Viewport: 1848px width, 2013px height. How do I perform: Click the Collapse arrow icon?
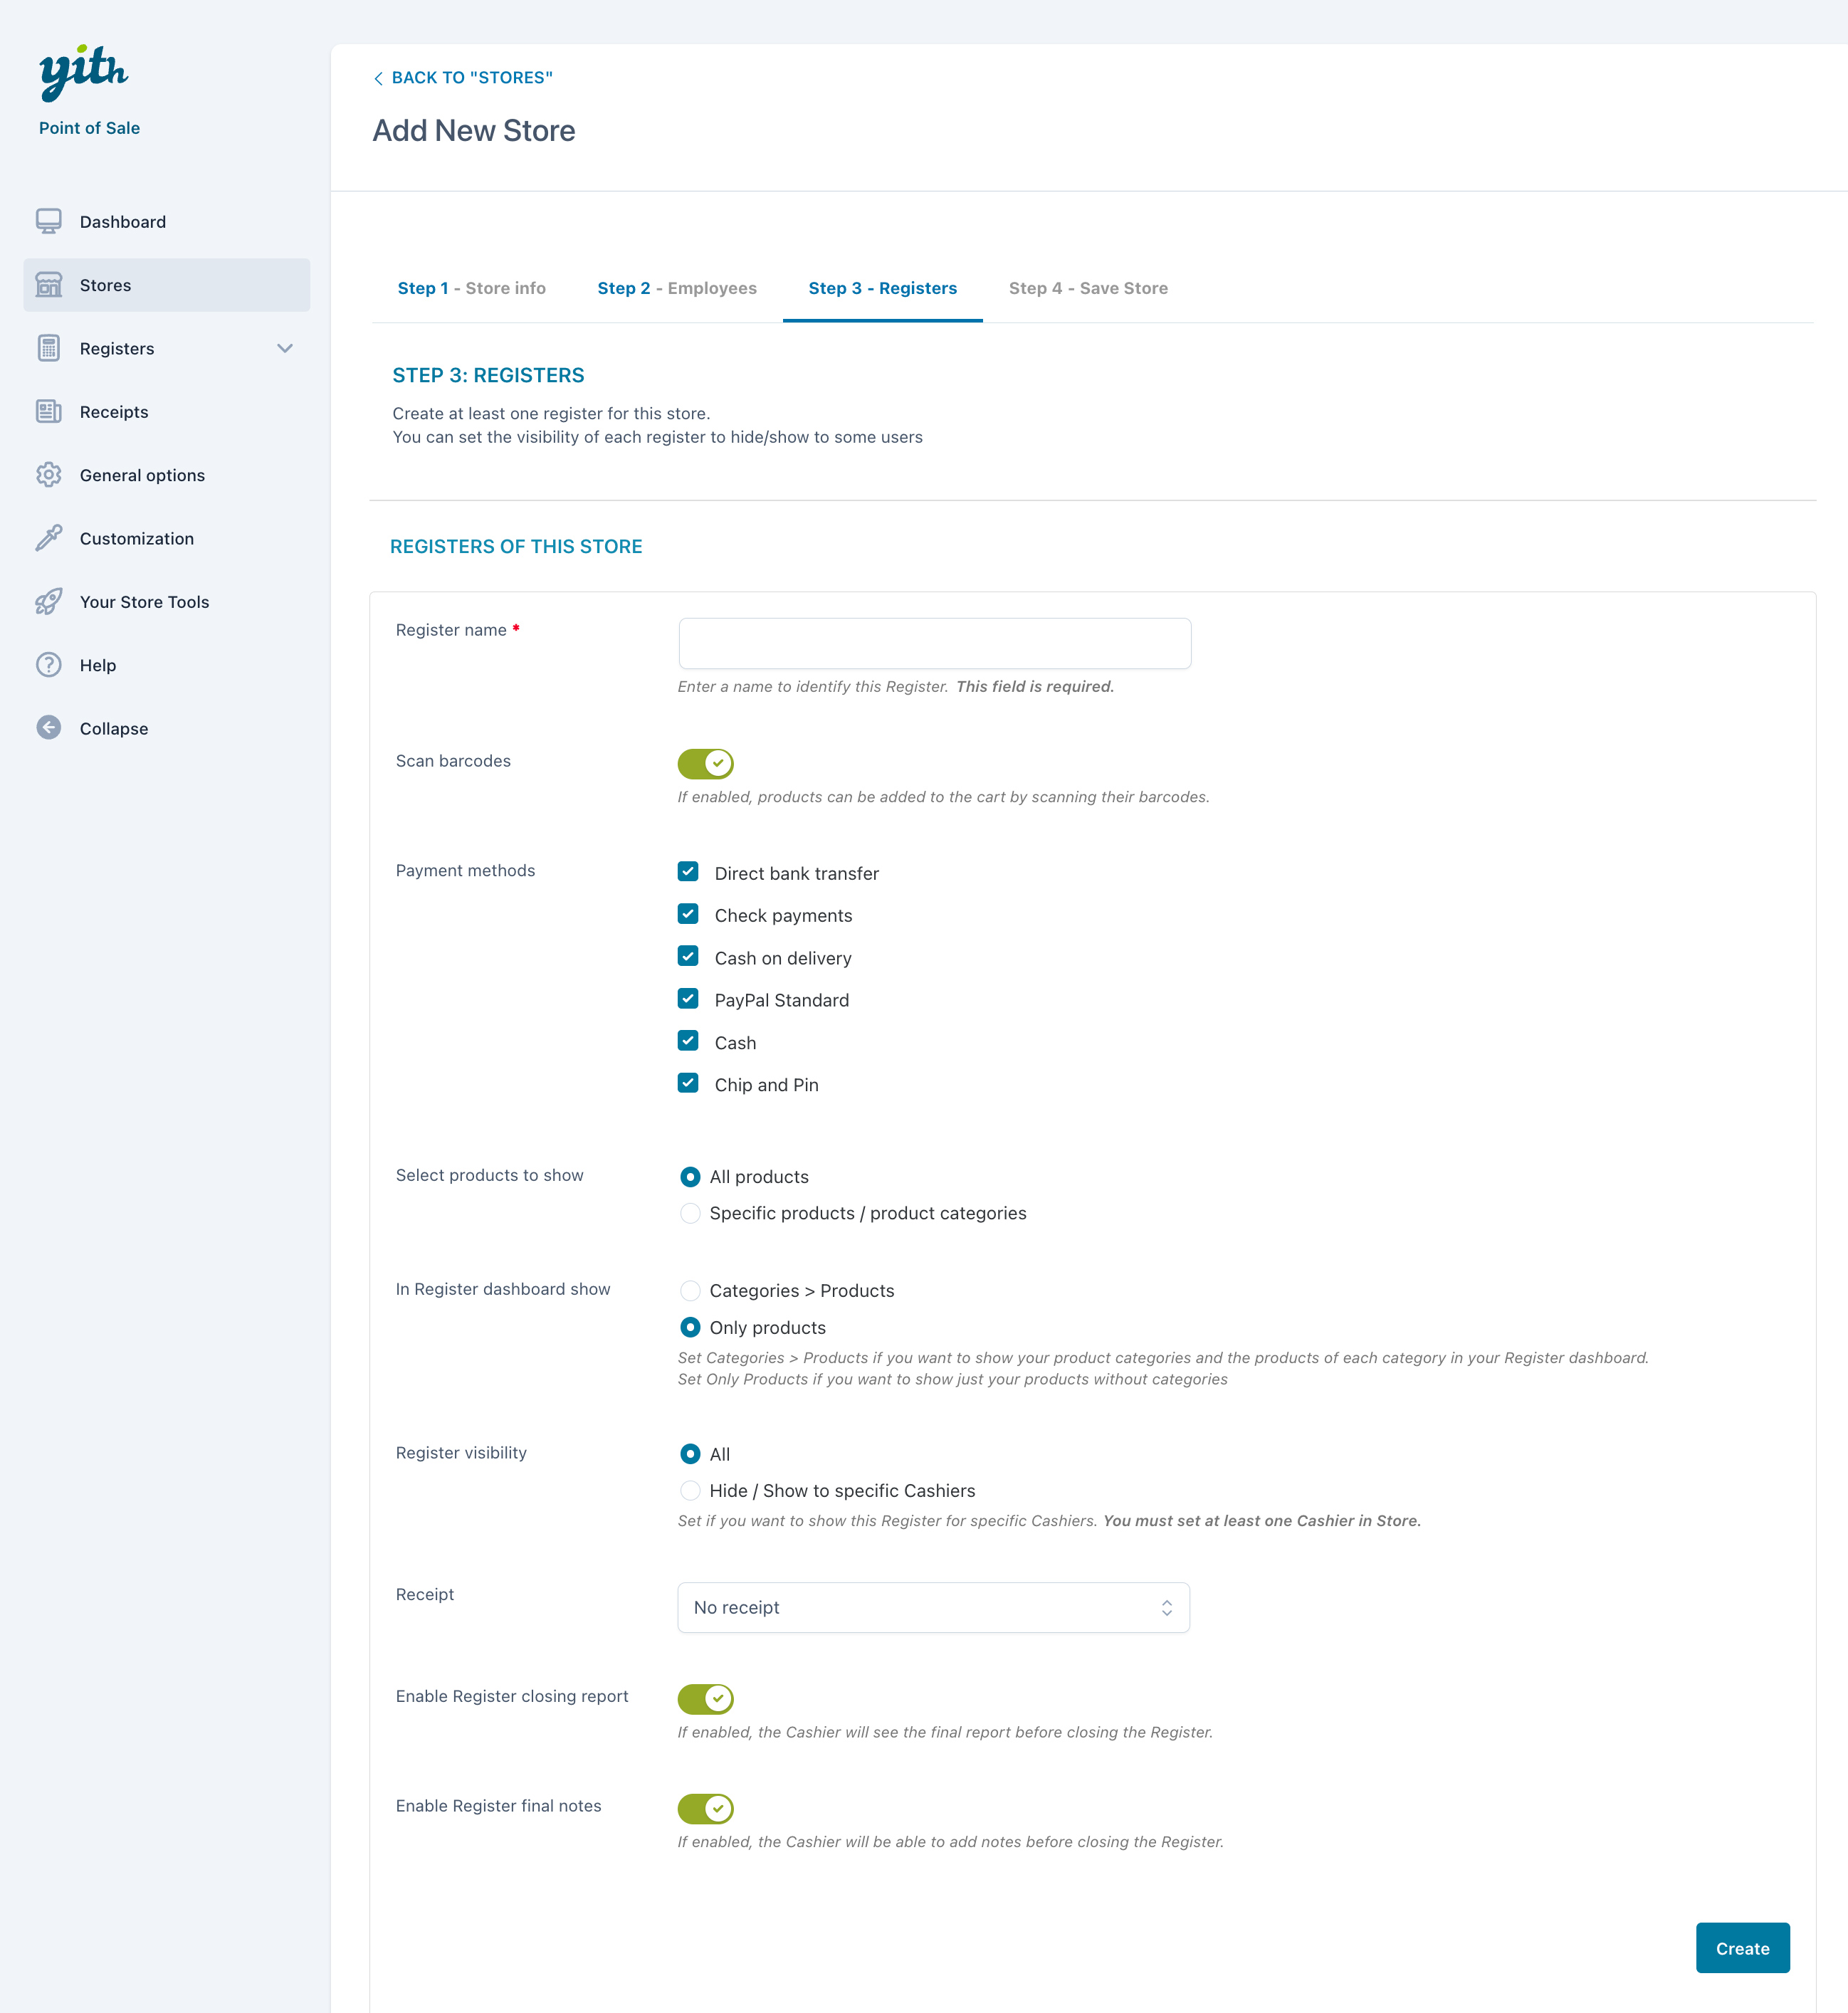[48, 728]
